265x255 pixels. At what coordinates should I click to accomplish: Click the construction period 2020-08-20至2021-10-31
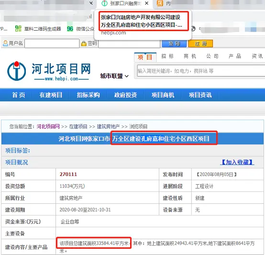click(x=85, y=210)
